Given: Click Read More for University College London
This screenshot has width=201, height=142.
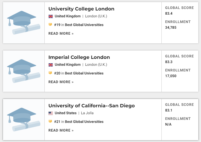Looking at the screenshot, I should 61,33.
